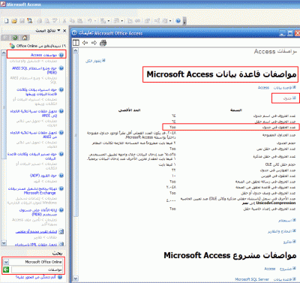
Task: Click the task pane green Forward button
Action: 15,38
